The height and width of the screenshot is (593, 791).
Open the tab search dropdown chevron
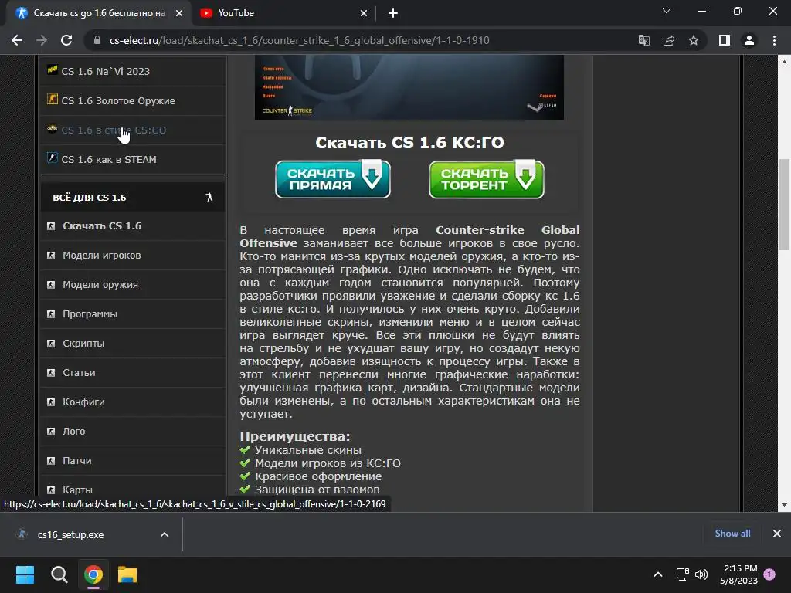[x=667, y=11]
